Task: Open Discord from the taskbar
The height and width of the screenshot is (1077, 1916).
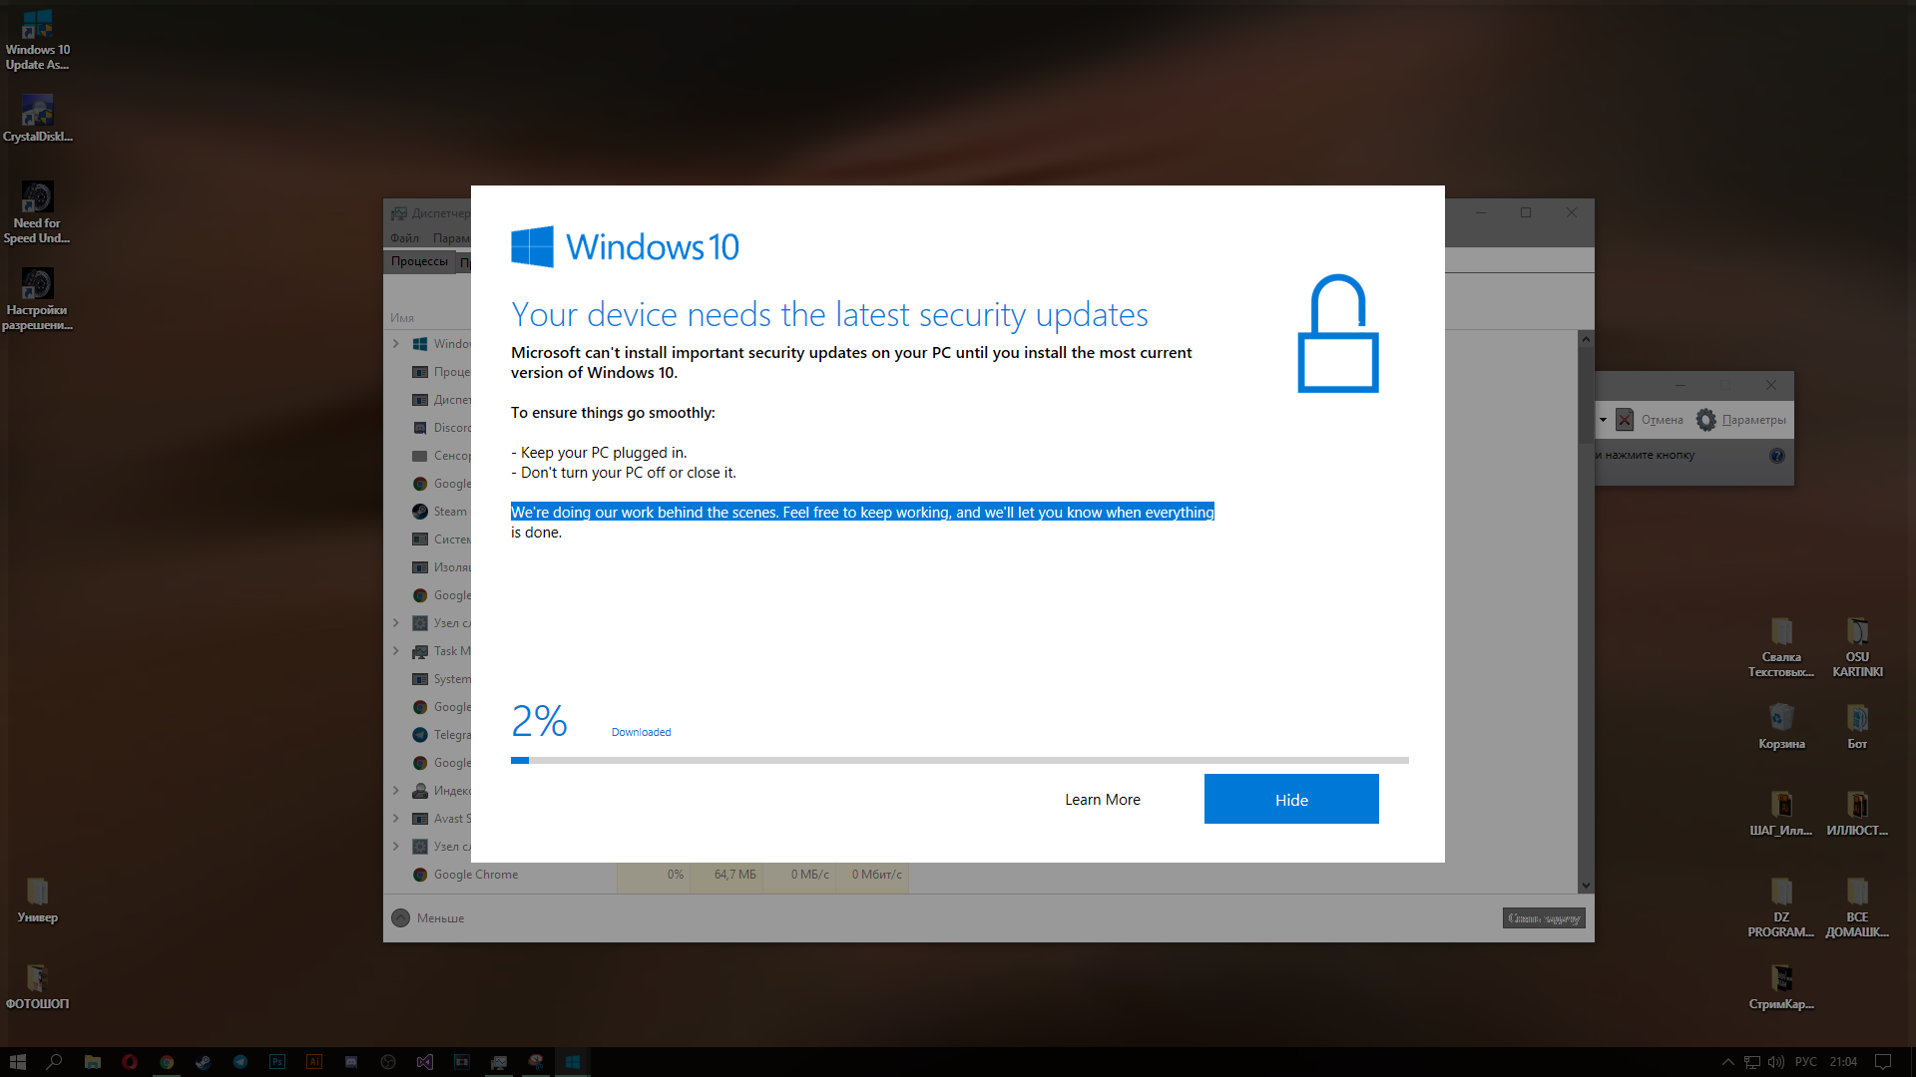Action: (351, 1062)
